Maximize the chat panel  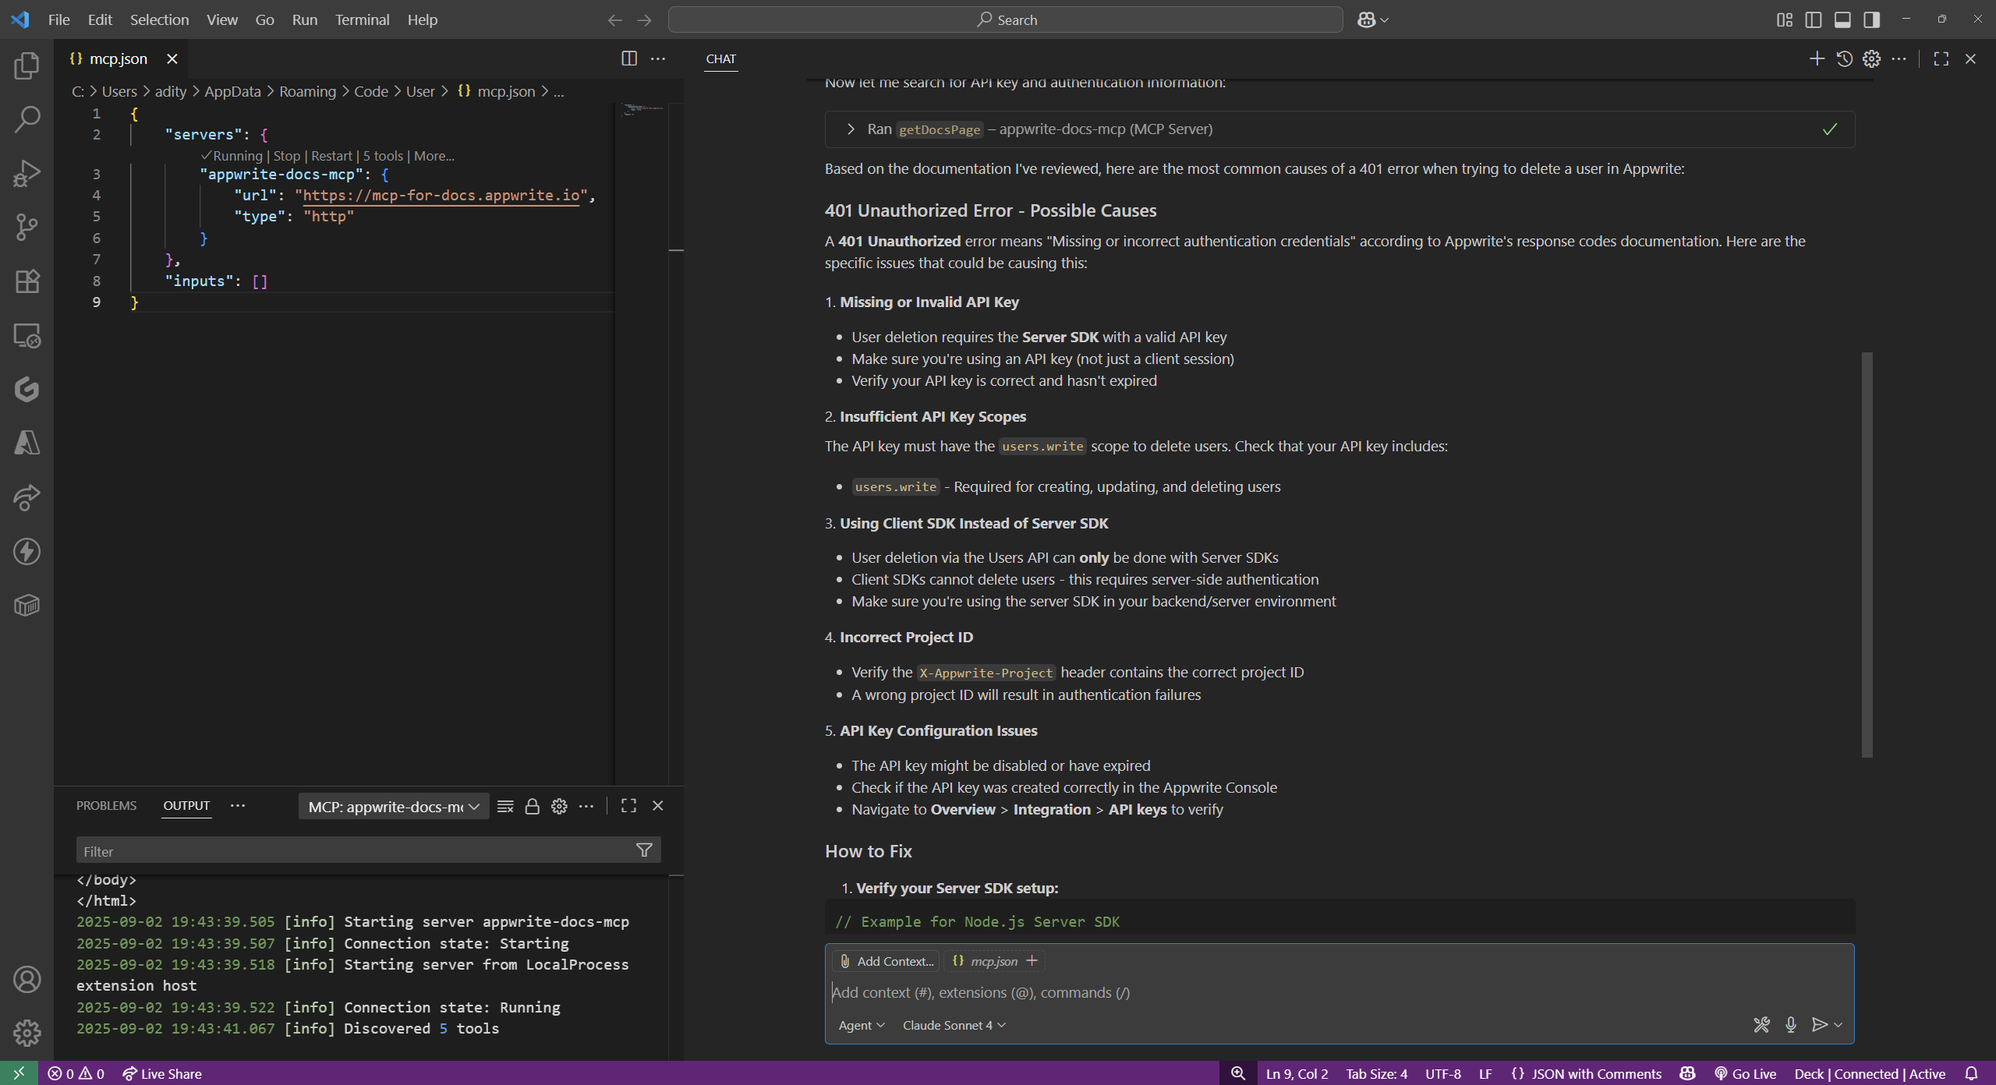coord(1941,58)
